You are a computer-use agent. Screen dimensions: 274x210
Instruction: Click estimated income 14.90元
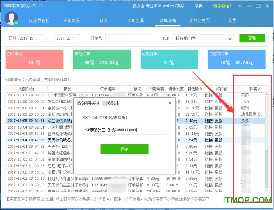tap(192, 172)
